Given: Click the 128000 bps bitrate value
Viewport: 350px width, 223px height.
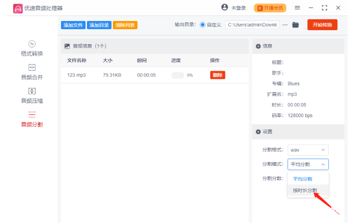Looking at the screenshot, I should pyautogui.click(x=300, y=116).
